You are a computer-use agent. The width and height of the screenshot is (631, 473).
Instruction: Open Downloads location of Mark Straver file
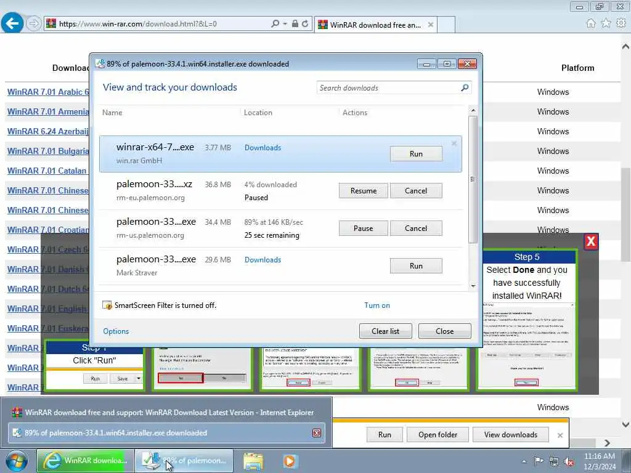(263, 260)
